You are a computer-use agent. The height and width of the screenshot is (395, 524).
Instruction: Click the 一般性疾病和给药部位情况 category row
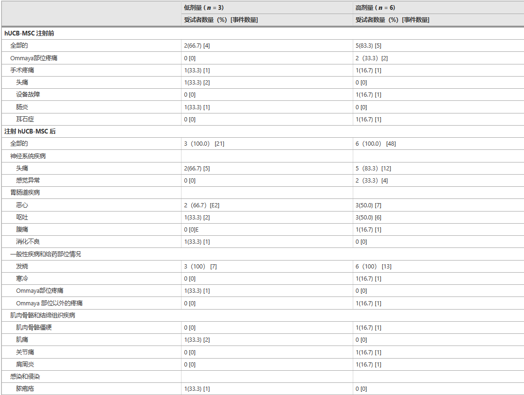click(45, 254)
